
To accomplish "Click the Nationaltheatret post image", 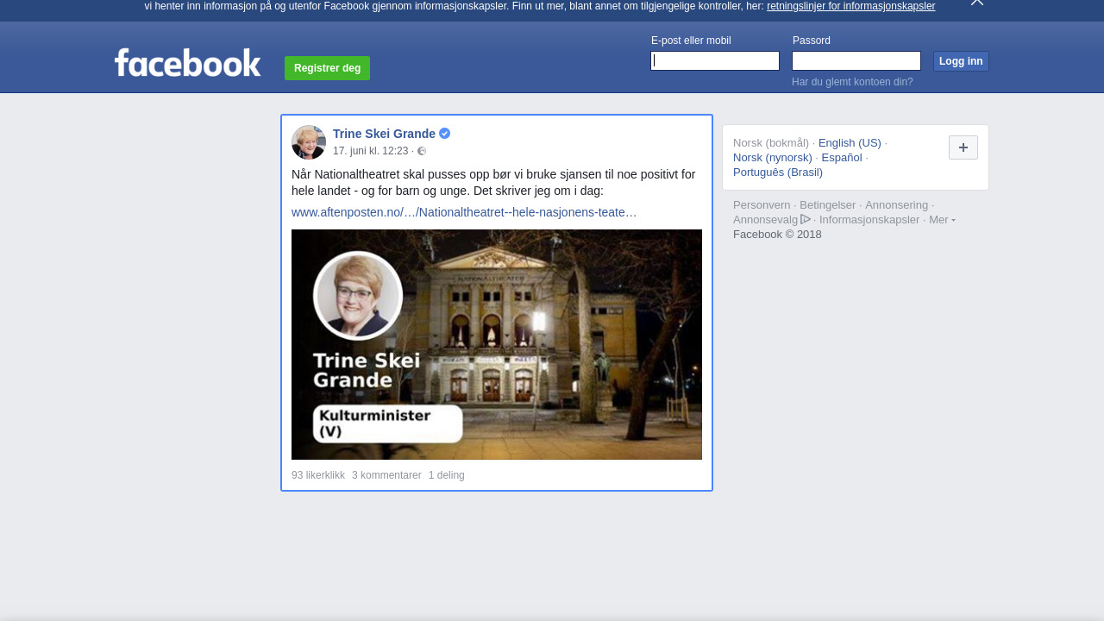I will tap(497, 344).
